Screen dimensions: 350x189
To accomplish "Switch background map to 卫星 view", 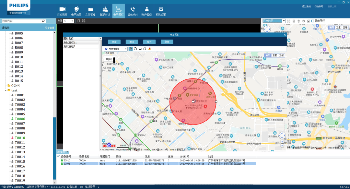I will point(338,28).
